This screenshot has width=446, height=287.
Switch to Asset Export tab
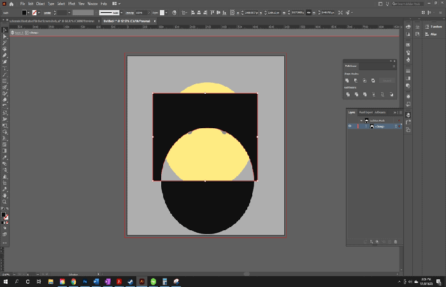[x=366, y=112]
